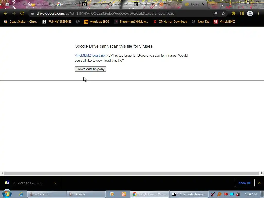Reload the current page
The width and height of the screenshot is (264, 198).
point(22,13)
